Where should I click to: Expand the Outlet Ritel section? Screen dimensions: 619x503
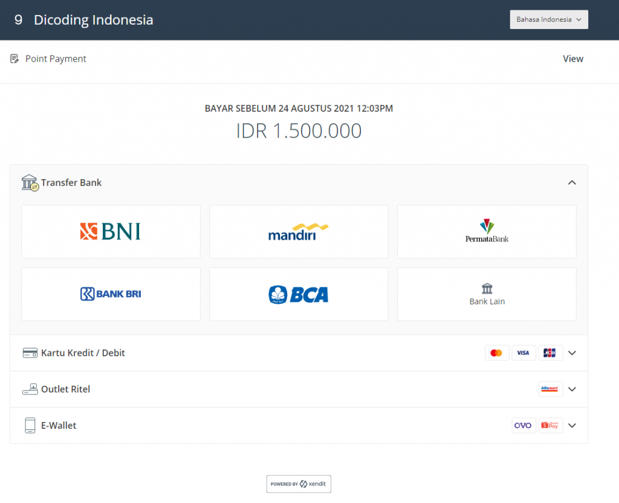coord(572,389)
